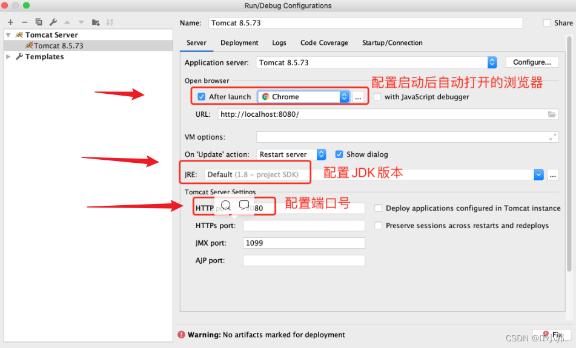The height and width of the screenshot is (348, 576).
Task: Expand the Templates tree node
Action: [8, 56]
